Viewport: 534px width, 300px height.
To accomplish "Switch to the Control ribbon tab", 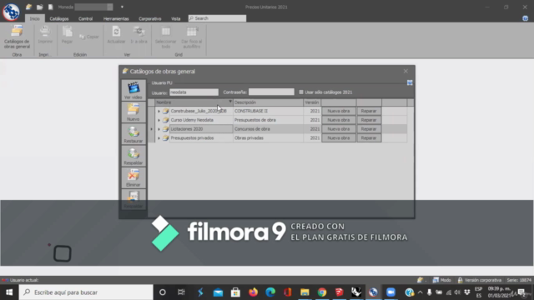I will (x=85, y=18).
